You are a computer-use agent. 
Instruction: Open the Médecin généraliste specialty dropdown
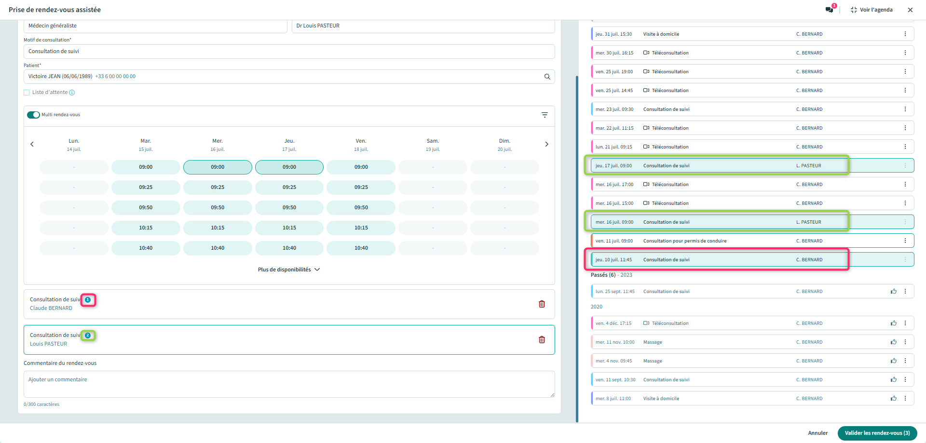(155, 26)
